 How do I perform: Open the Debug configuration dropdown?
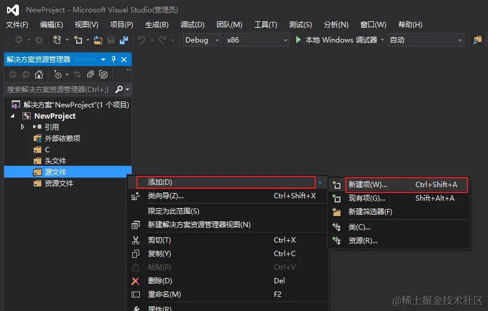point(217,40)
